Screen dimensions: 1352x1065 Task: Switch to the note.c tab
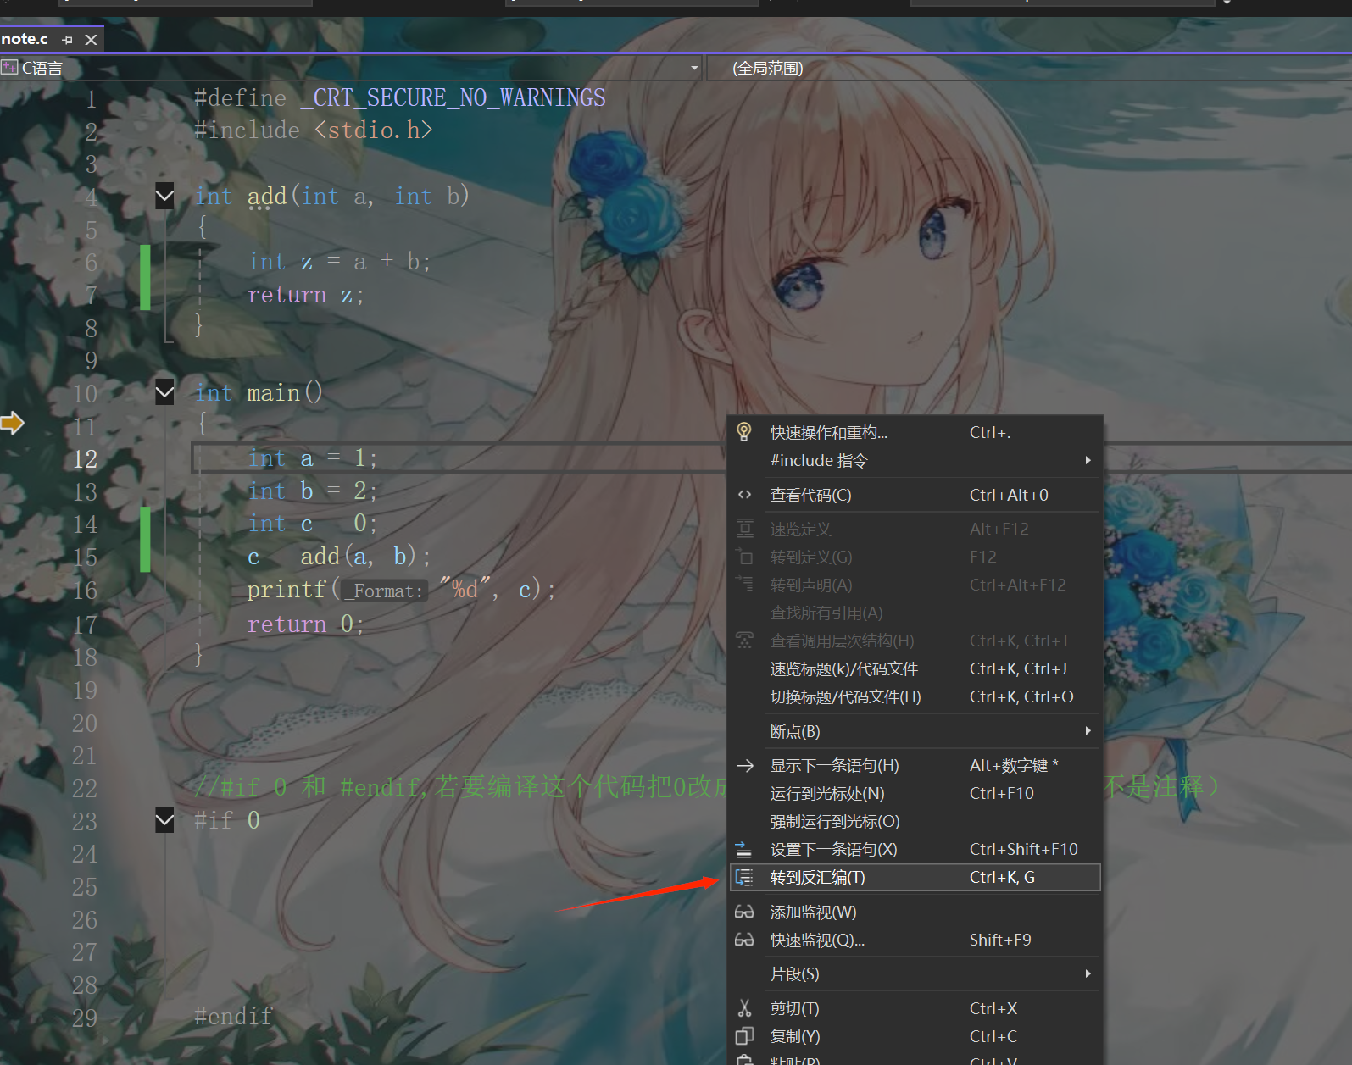coord(25,39)
